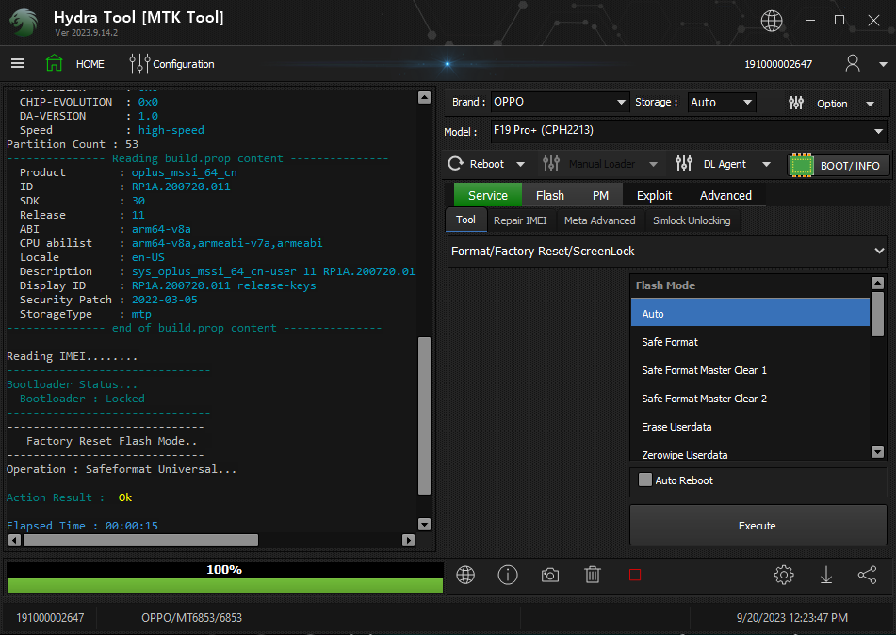Open Configuration sliders icon
Viewport: 896px width, 635px height.
(x=139, y=63)
